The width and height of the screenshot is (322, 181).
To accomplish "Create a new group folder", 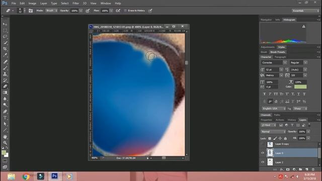I will tap(300, 169).
